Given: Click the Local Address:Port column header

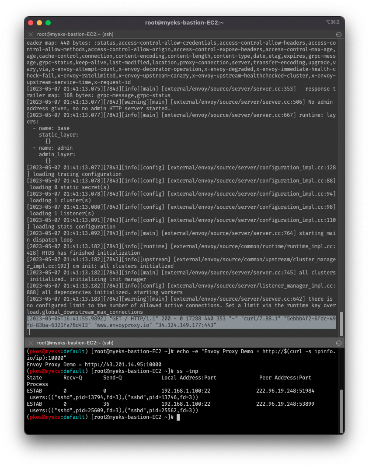Looking at the screenshot, I should tap(189, 378).
